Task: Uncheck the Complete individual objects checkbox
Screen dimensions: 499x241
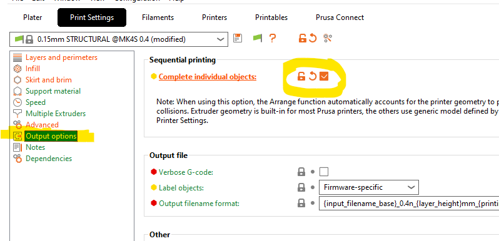Action: click(324, 76)
